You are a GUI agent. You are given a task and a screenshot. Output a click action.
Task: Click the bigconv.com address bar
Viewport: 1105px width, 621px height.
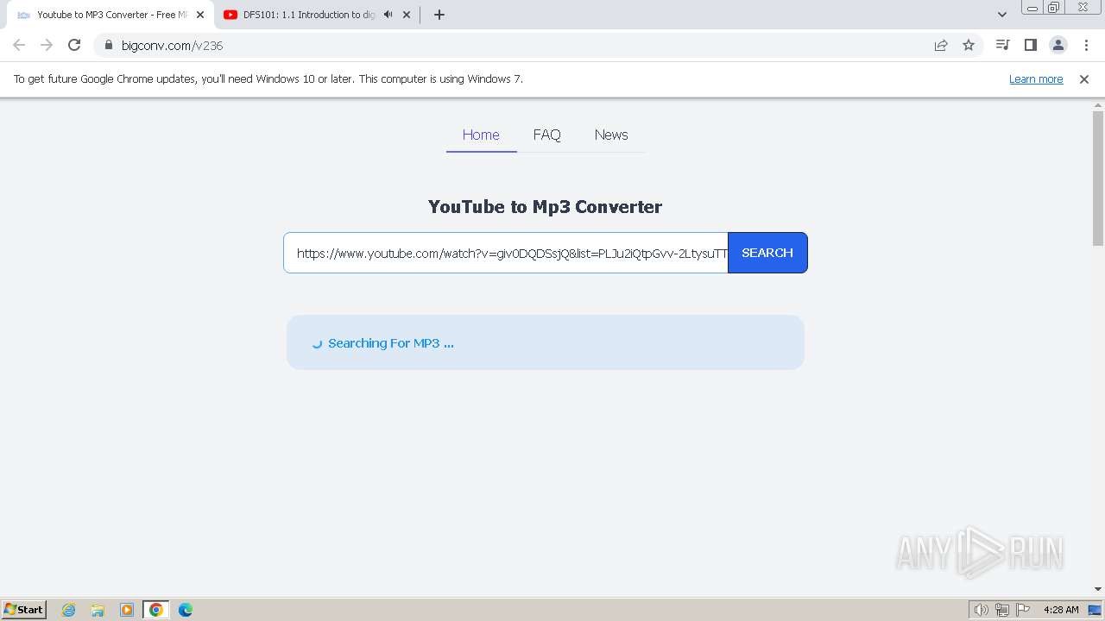pos(518,45)
